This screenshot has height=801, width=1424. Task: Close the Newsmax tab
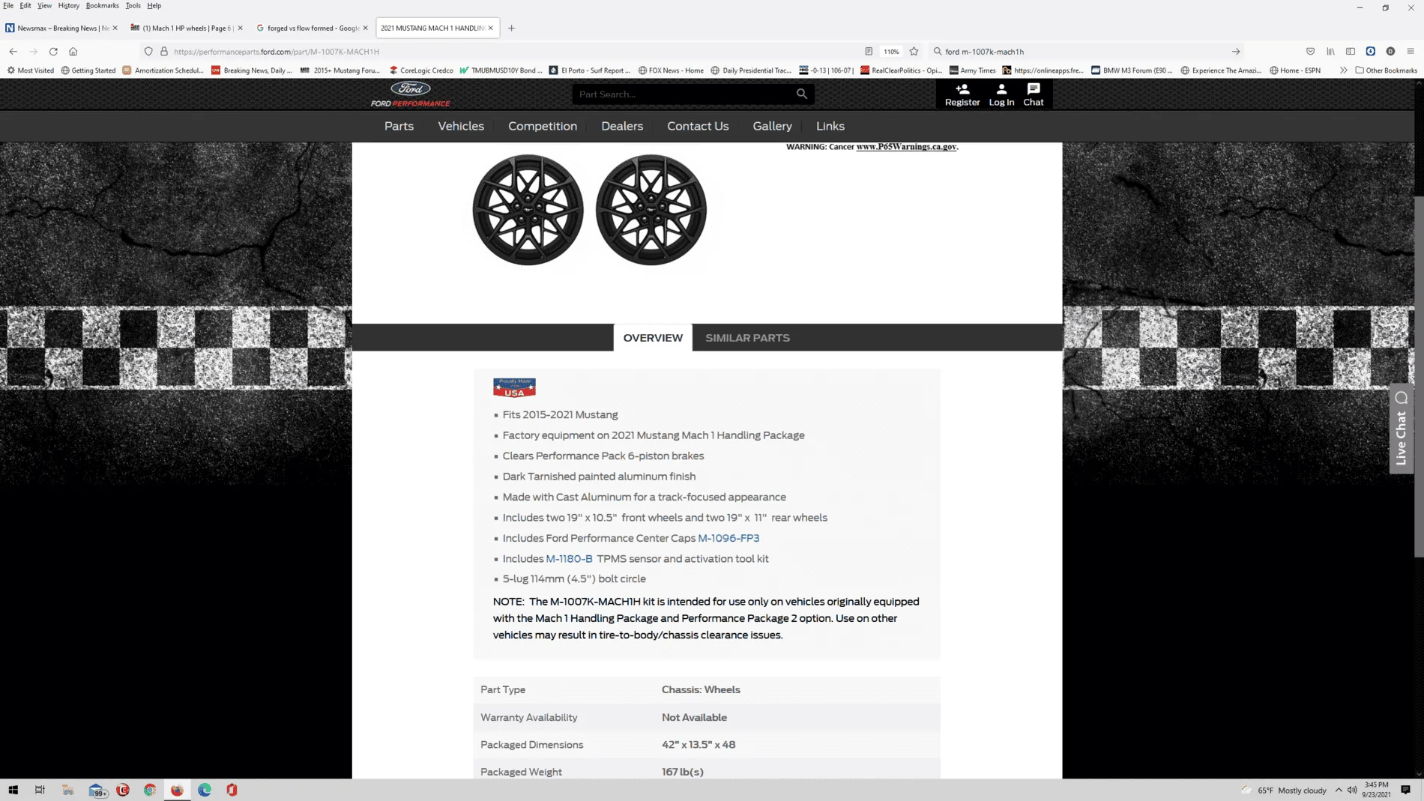coord(115,28)
